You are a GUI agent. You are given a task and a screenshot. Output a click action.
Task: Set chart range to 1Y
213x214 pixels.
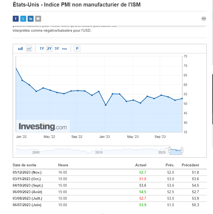click(42, 49)
